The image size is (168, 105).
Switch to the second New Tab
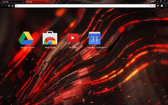point(37,2)
